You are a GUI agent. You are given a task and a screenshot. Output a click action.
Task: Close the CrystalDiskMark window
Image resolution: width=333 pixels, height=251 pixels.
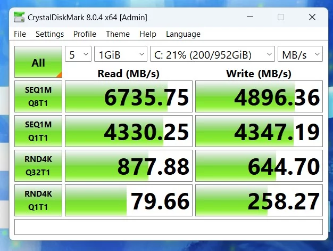click(312, 17)
